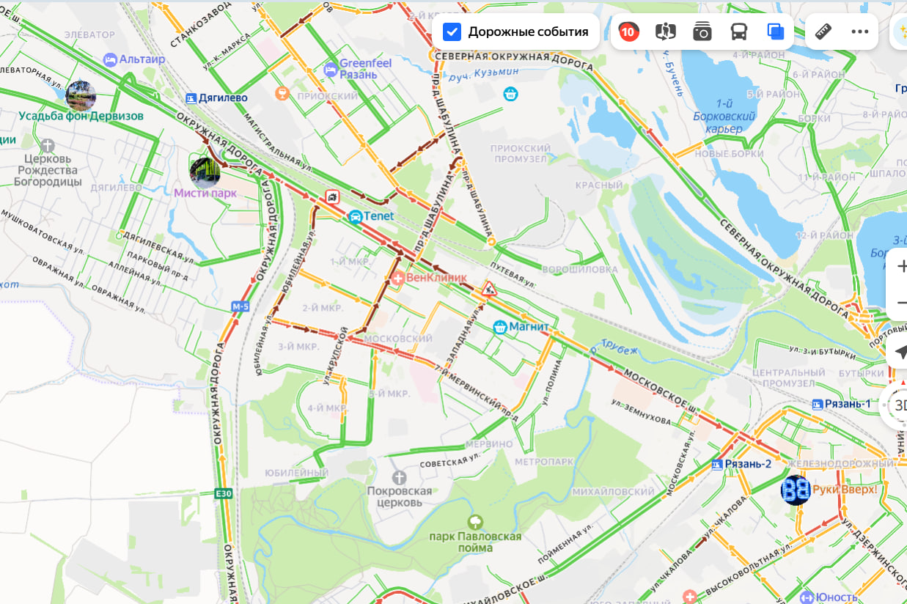Click the road accident event icon
The image size is (907, 604).
coord(332,197)
